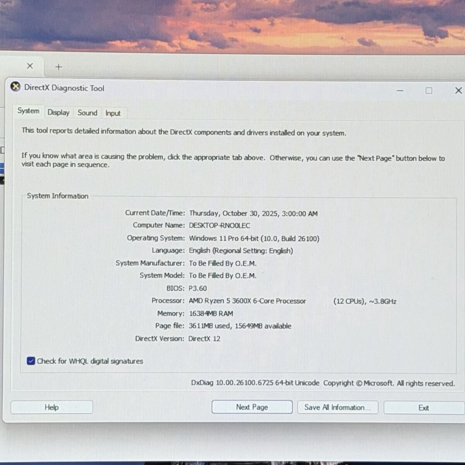Click AMD Ryzen 5 3600X processor text
The image size is (465, 465).
click(x=247, y=301)
